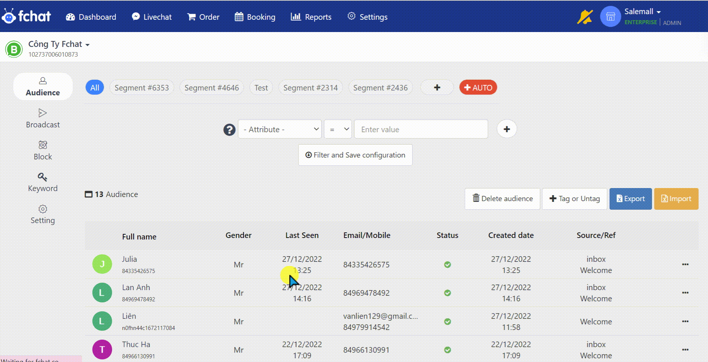Image resolution: width=708 pixels, height=362 pixels.
Task: Open Setting in the sidebar
Action: [x=43, y=214]
